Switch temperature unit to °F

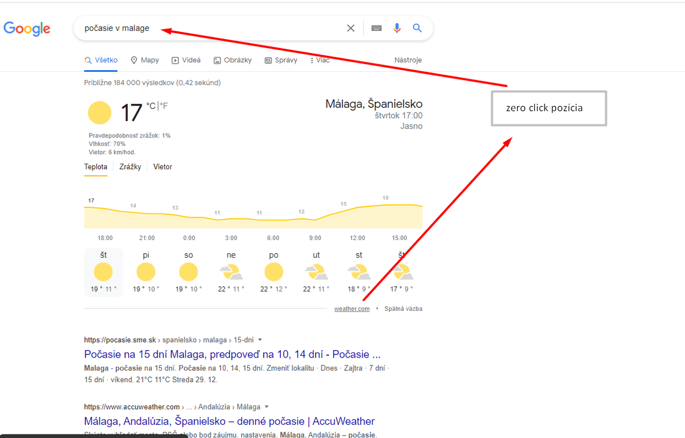[163, 106]
